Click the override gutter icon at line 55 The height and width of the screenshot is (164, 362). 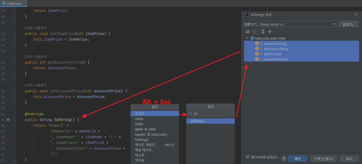(x=8, y=120)
